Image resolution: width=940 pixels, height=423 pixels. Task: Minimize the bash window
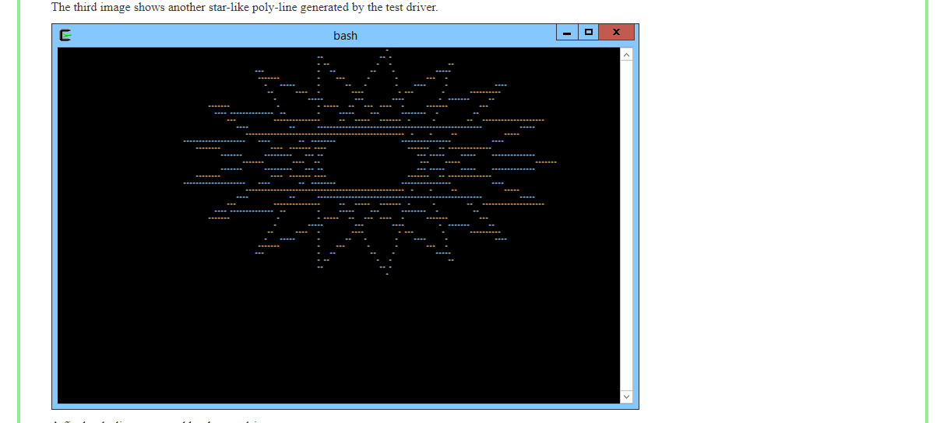567,32
